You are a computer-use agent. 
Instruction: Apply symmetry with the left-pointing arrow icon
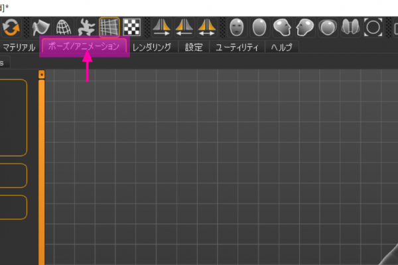pos(184,27)
